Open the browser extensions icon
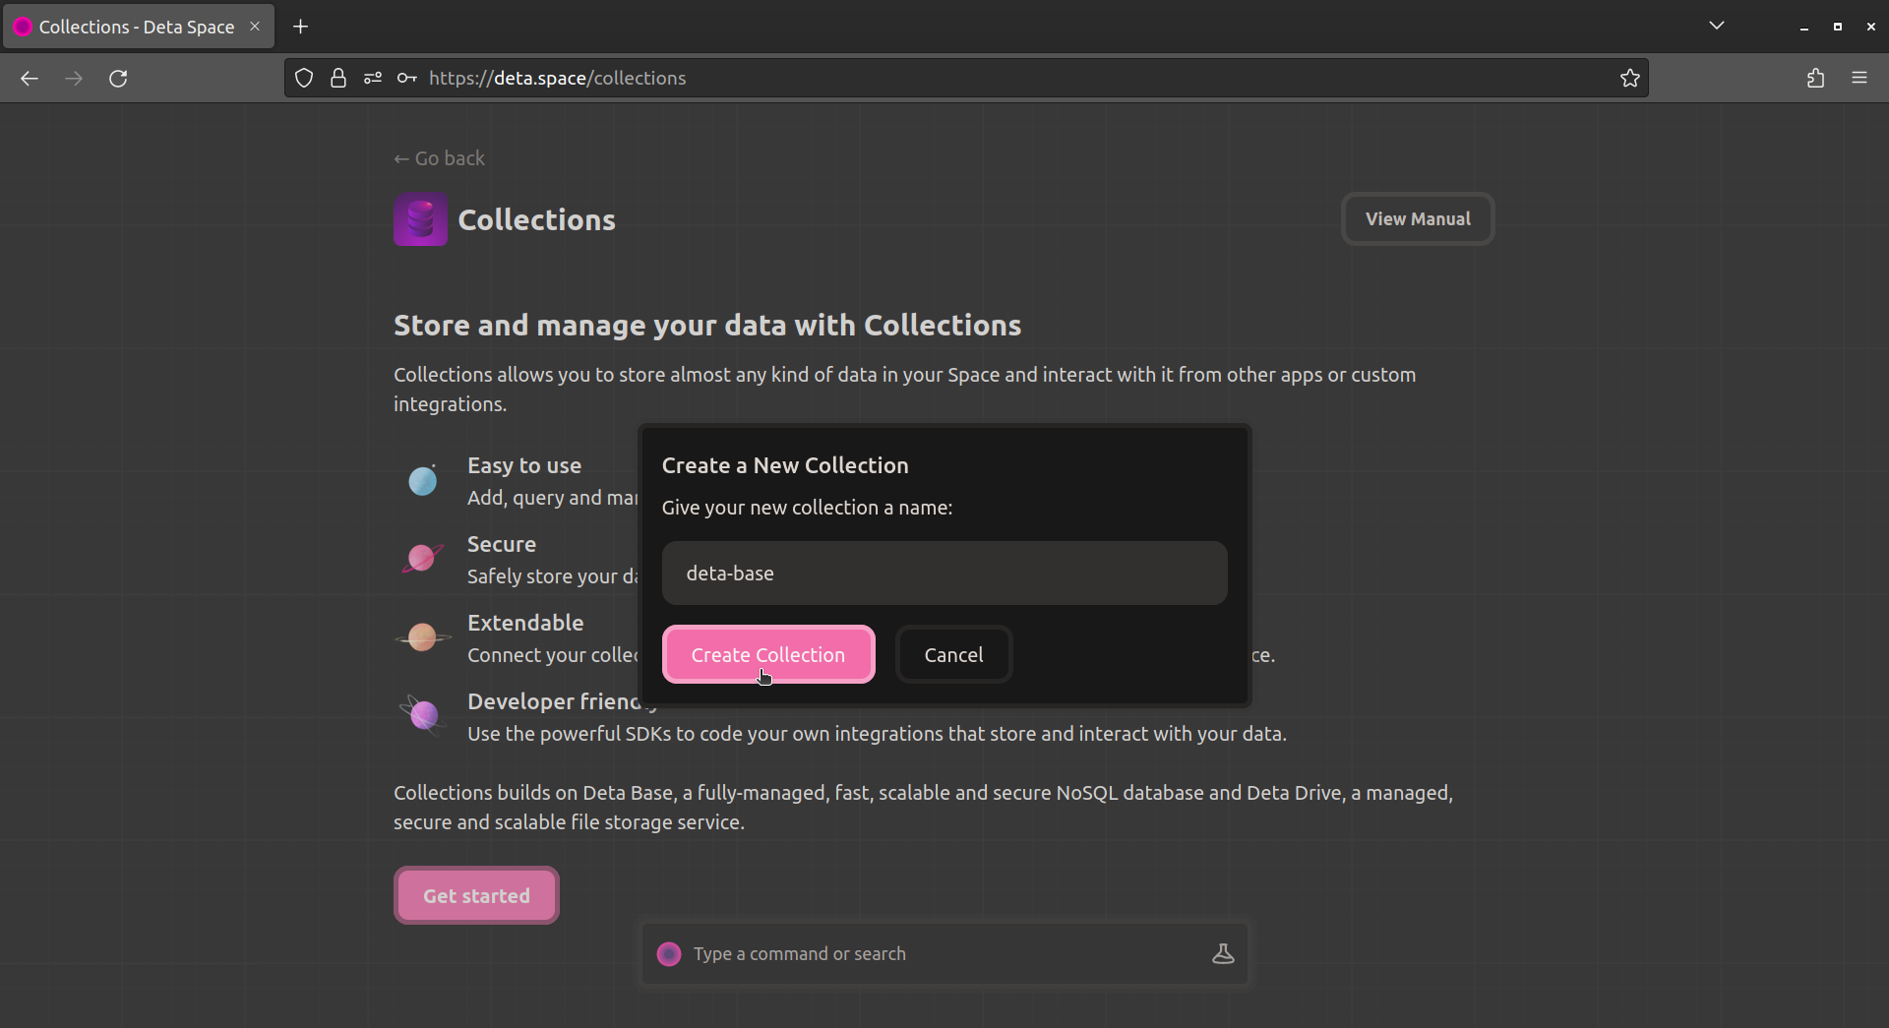1889x1028 pixels. pos(1815,78)
